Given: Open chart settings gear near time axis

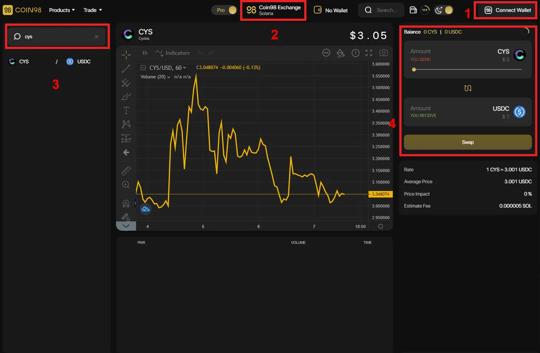Looking at the screenshot, I should pyautogui.click(x=380, y=226).
